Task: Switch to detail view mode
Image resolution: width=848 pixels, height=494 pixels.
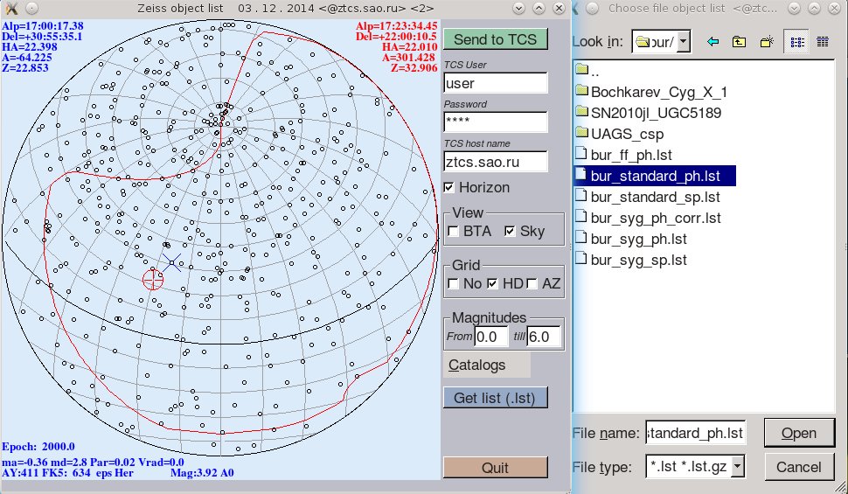Action: (x=823, y=42)
